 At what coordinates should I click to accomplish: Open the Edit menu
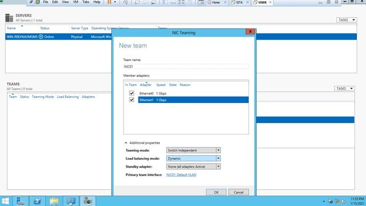(55, 2)
